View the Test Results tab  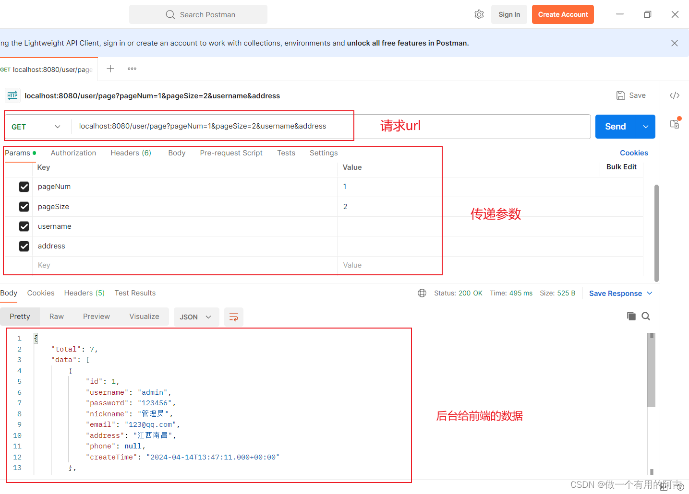click(135, 293)
